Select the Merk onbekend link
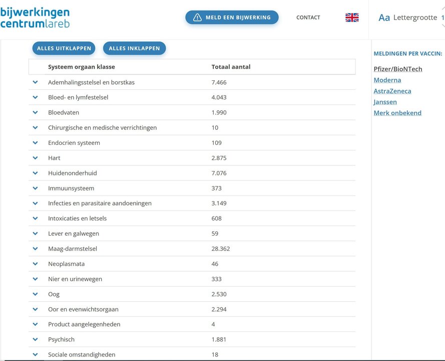Screen dimensions: 445x361 (x=397, y=113)
